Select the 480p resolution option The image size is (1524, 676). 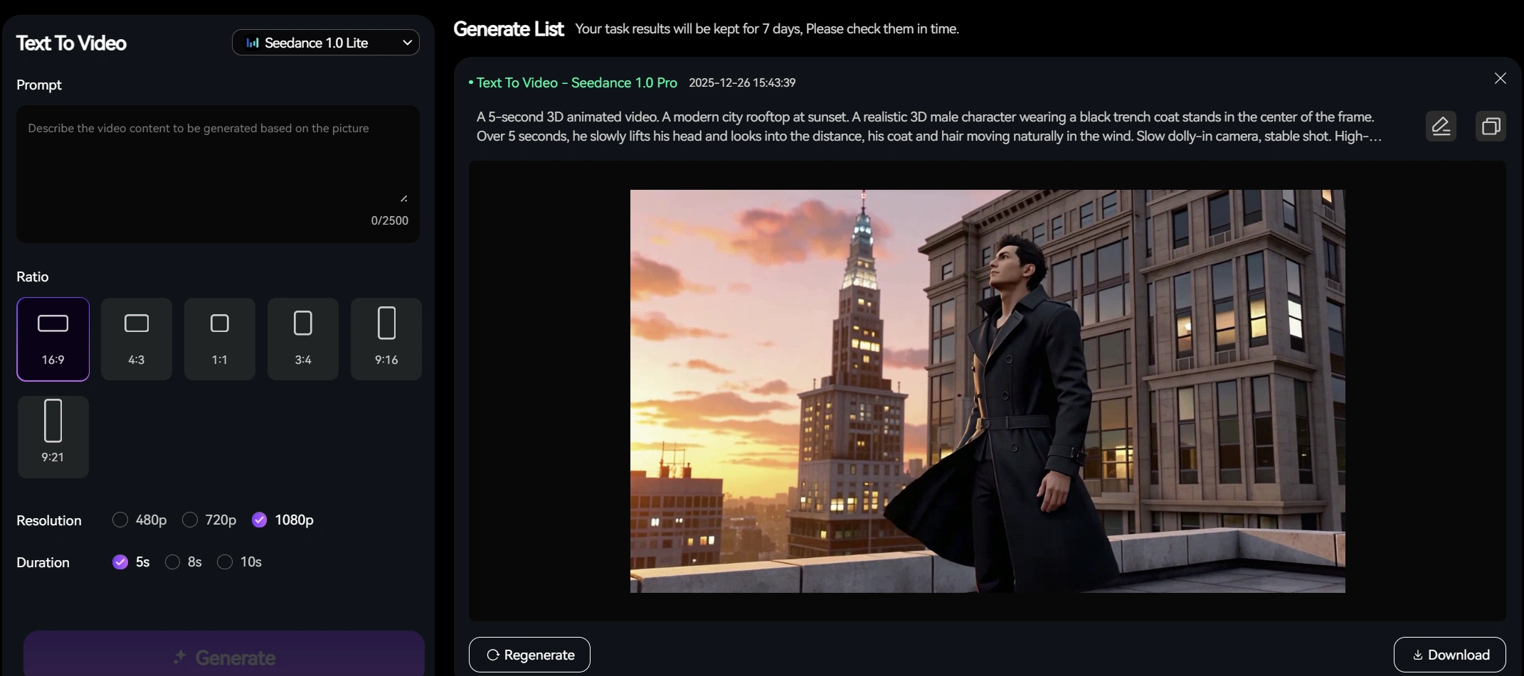120,520
